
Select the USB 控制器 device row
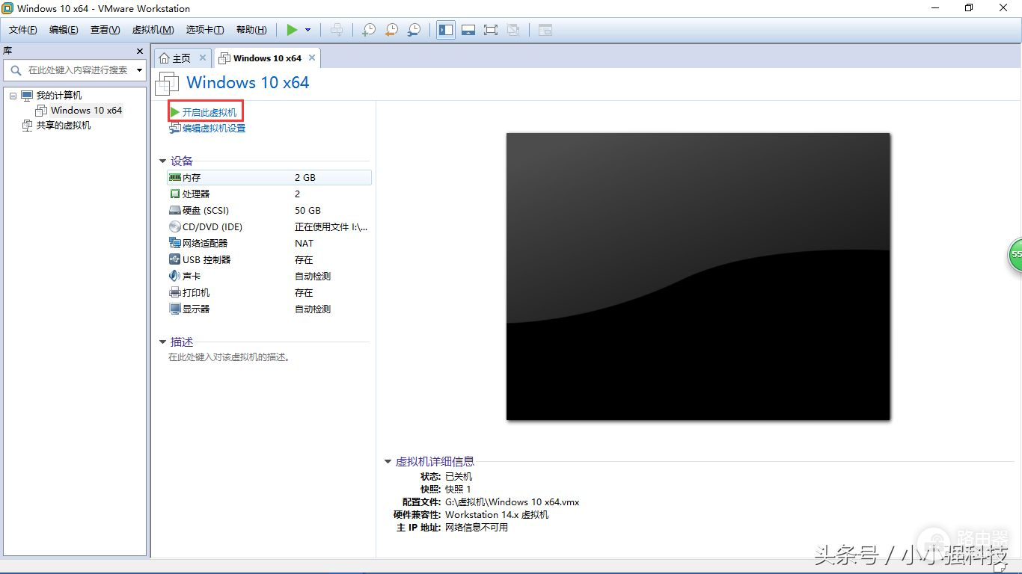click(x=269, y=259)
